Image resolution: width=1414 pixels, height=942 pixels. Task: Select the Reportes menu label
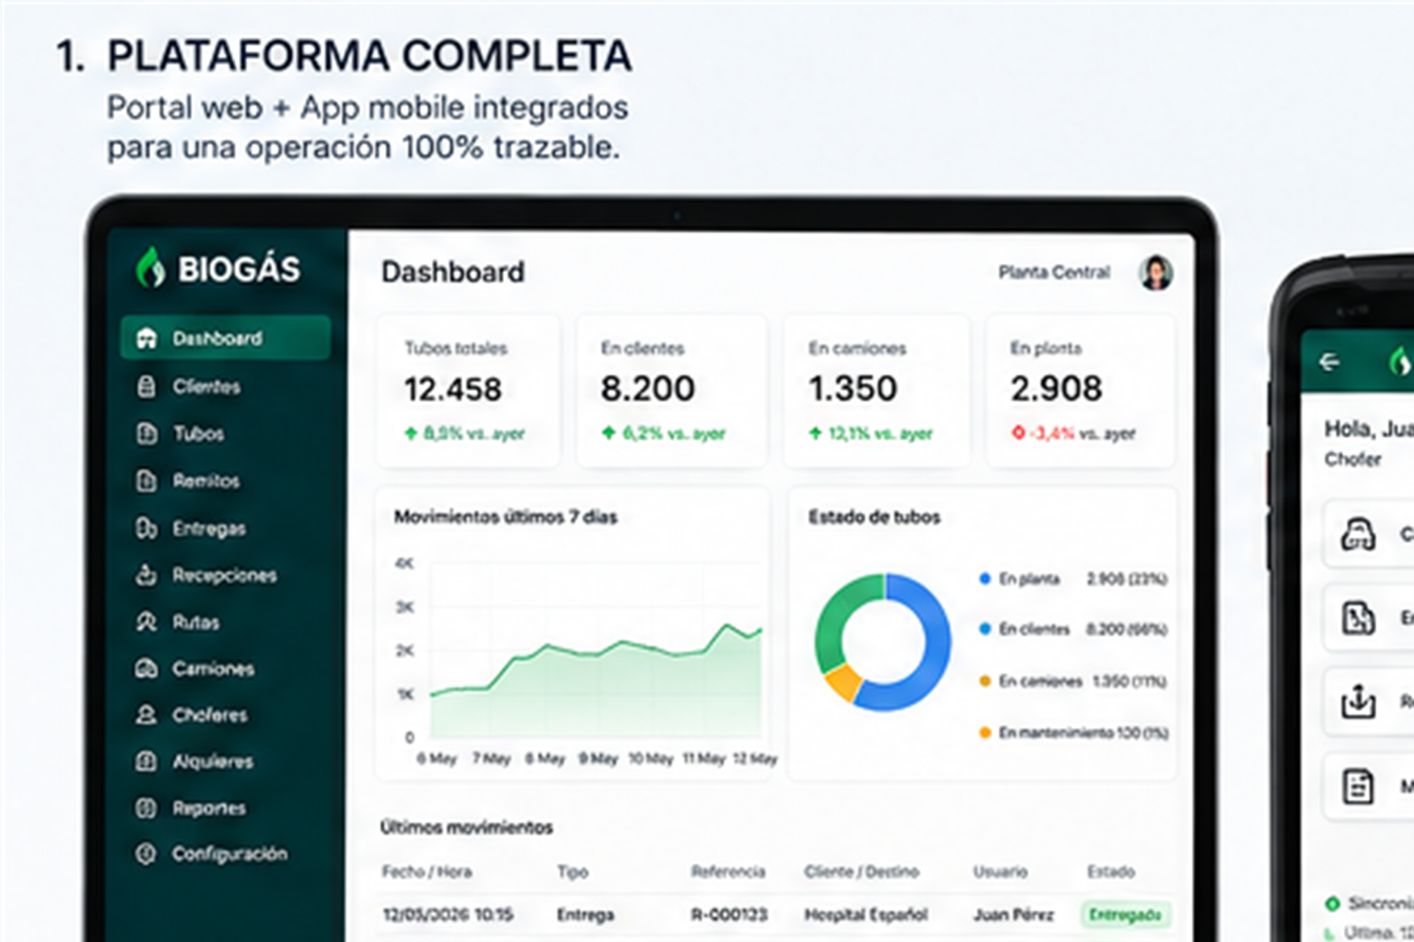[209, 808]
